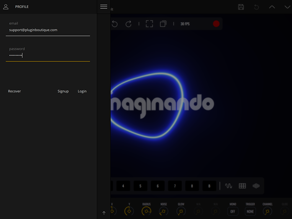Image resolution: width=292 pixels, height=219 pixels.
Task: Click the Signup link
Action: pyautogui.click(x=63, y=91)
